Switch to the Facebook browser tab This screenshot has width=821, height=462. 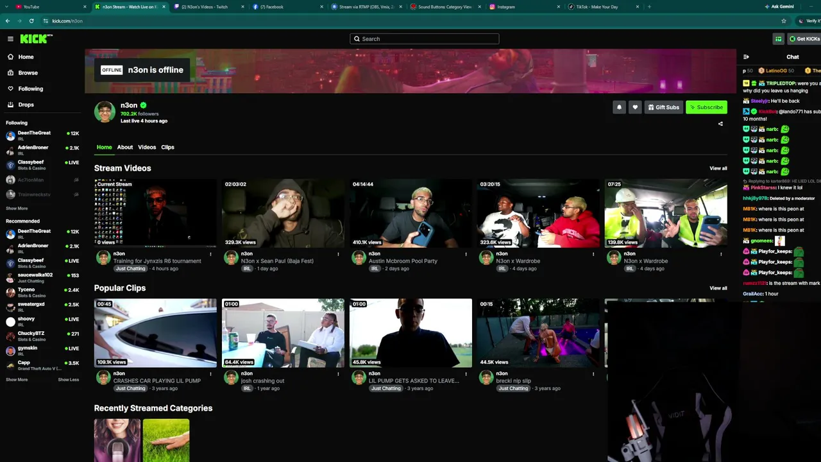[x=287, y=7]
